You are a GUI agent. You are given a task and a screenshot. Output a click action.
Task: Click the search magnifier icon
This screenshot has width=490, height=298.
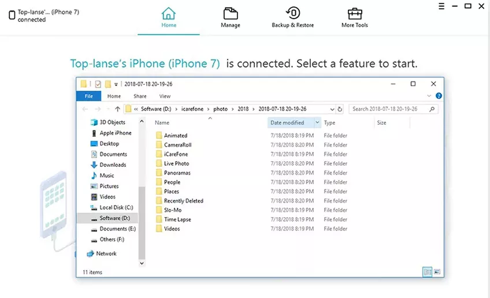pos(432,109)
